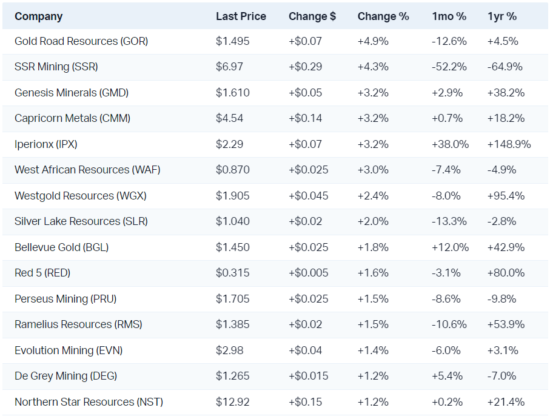Click the Change % column header
Viewport: 550px width, 419px height.
383,16
